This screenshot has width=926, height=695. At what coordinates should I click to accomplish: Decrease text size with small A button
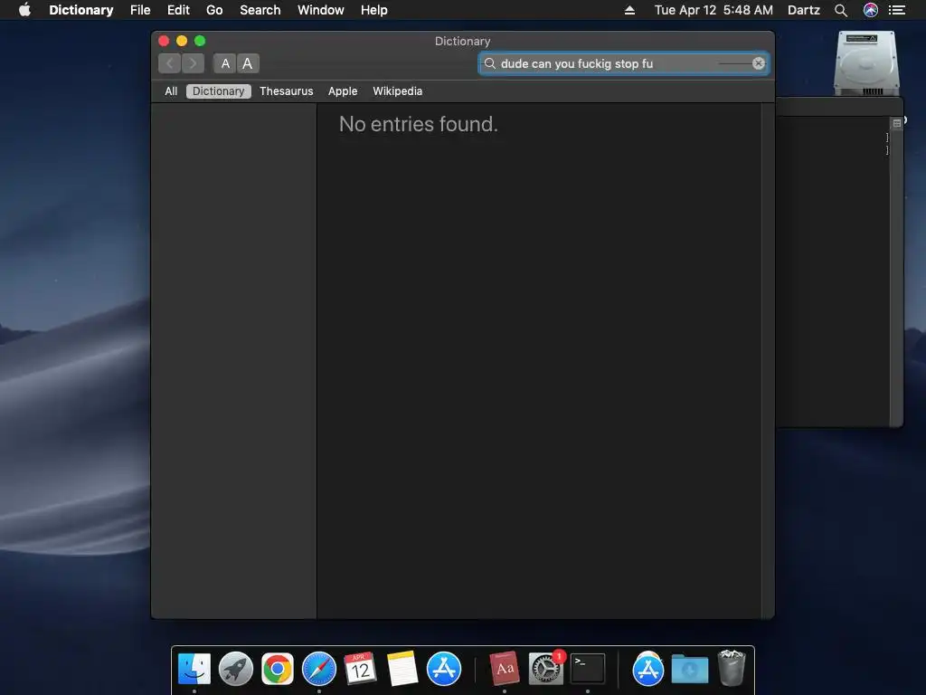(225, 63)
